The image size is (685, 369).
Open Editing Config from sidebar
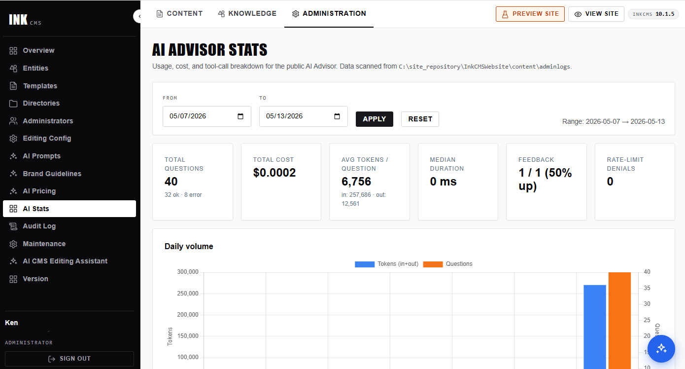(69, 138)
